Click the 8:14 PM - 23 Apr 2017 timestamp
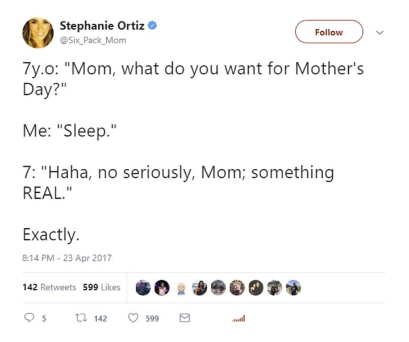 67,257
